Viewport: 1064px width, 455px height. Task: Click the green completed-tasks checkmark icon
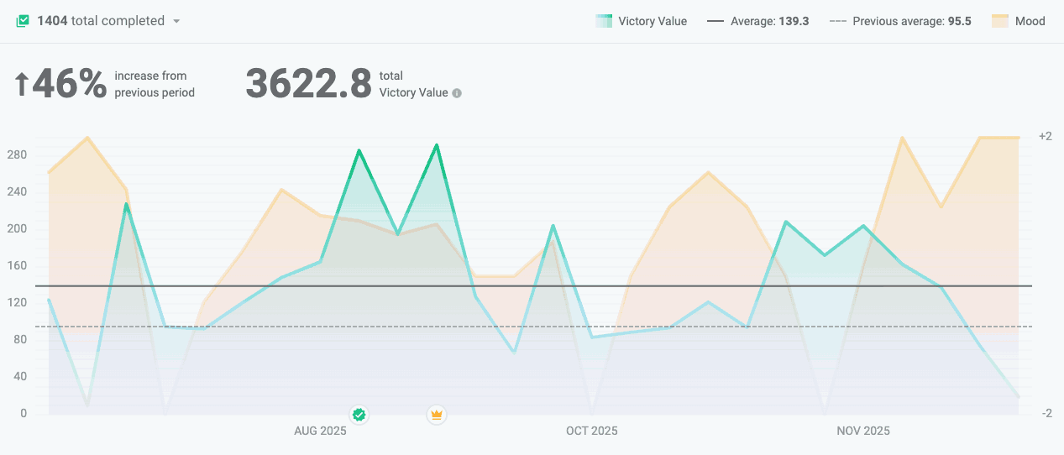click(23, 21)
